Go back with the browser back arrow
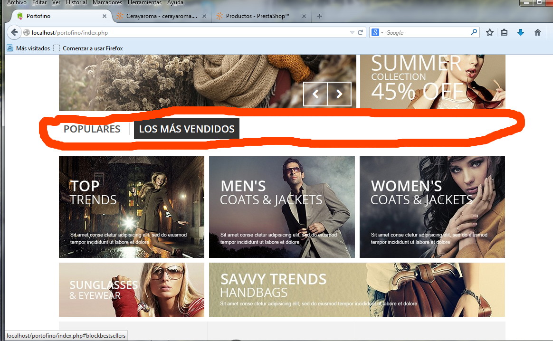Screen dimensions: 553x341 14,32
